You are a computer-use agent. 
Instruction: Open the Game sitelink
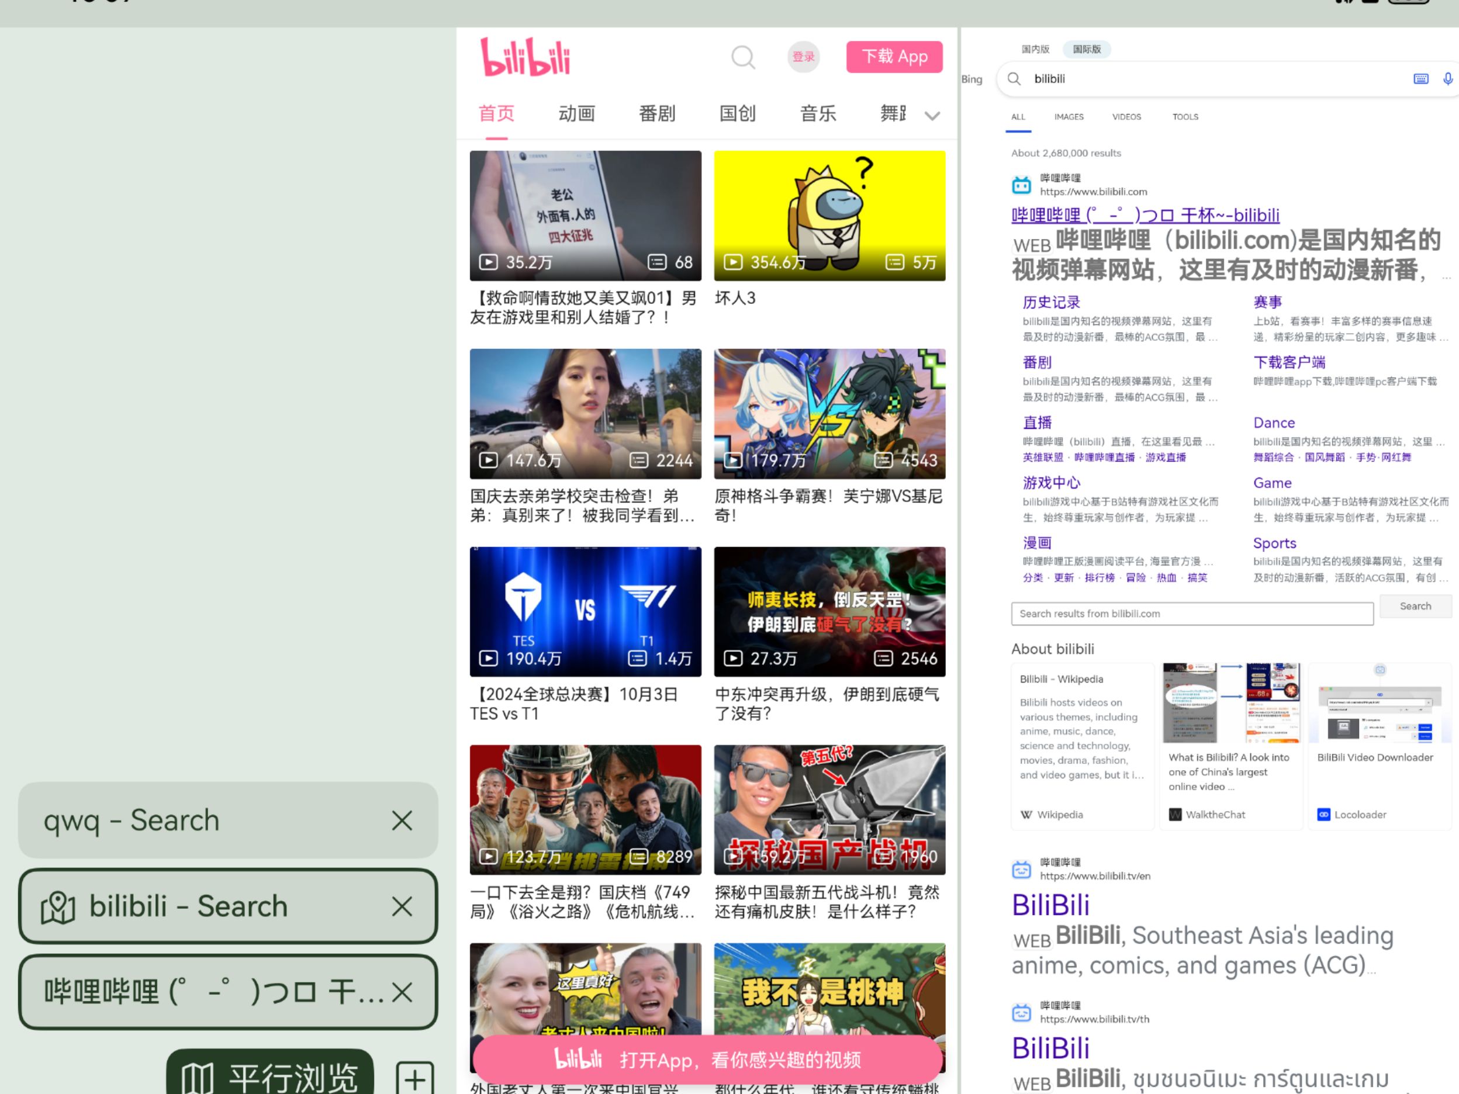point(1272,483)
